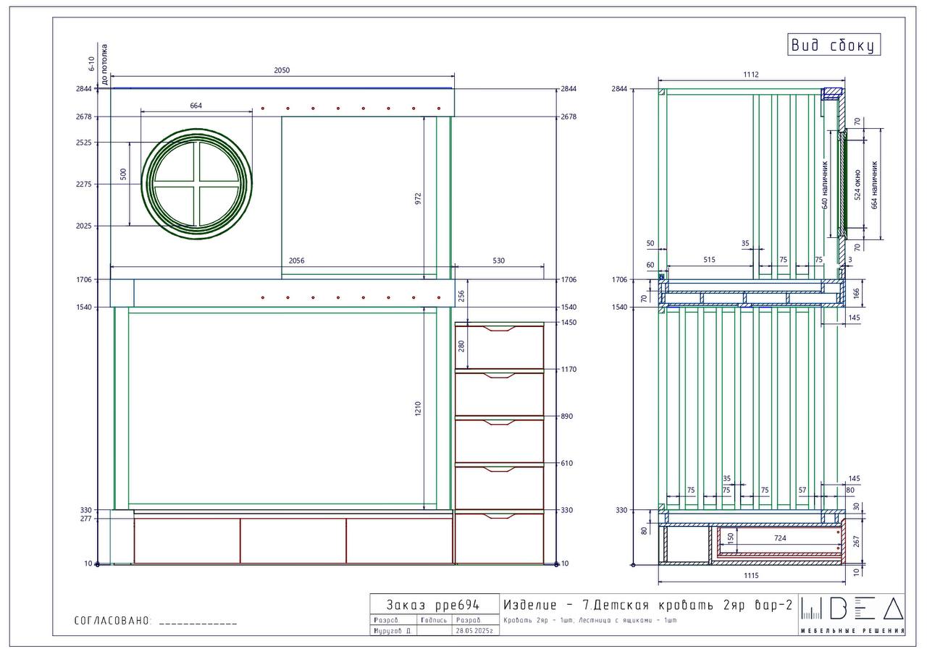
Task: Select the round window with cross frame
Action: (x=197, y=184)
